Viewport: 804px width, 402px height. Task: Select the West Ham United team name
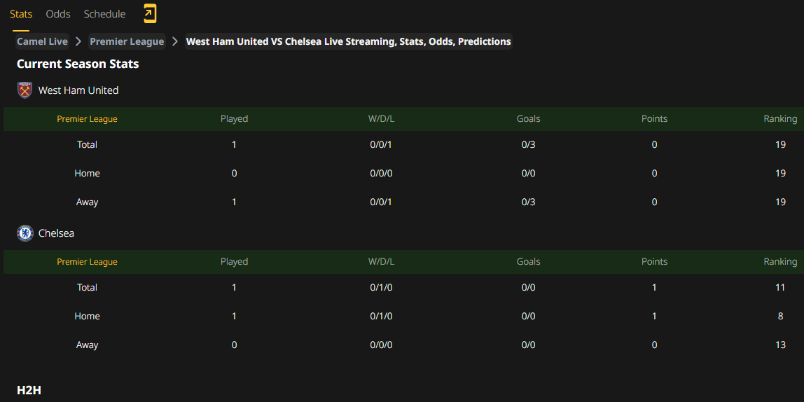pyautogui.click(x=78, y=91)
